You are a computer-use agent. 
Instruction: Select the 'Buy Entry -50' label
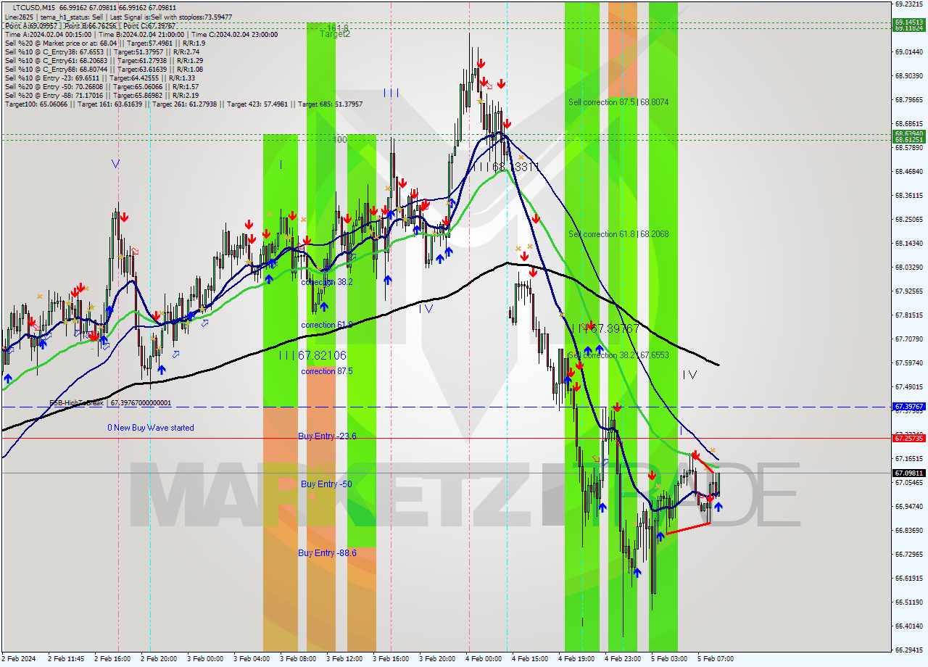326,484
